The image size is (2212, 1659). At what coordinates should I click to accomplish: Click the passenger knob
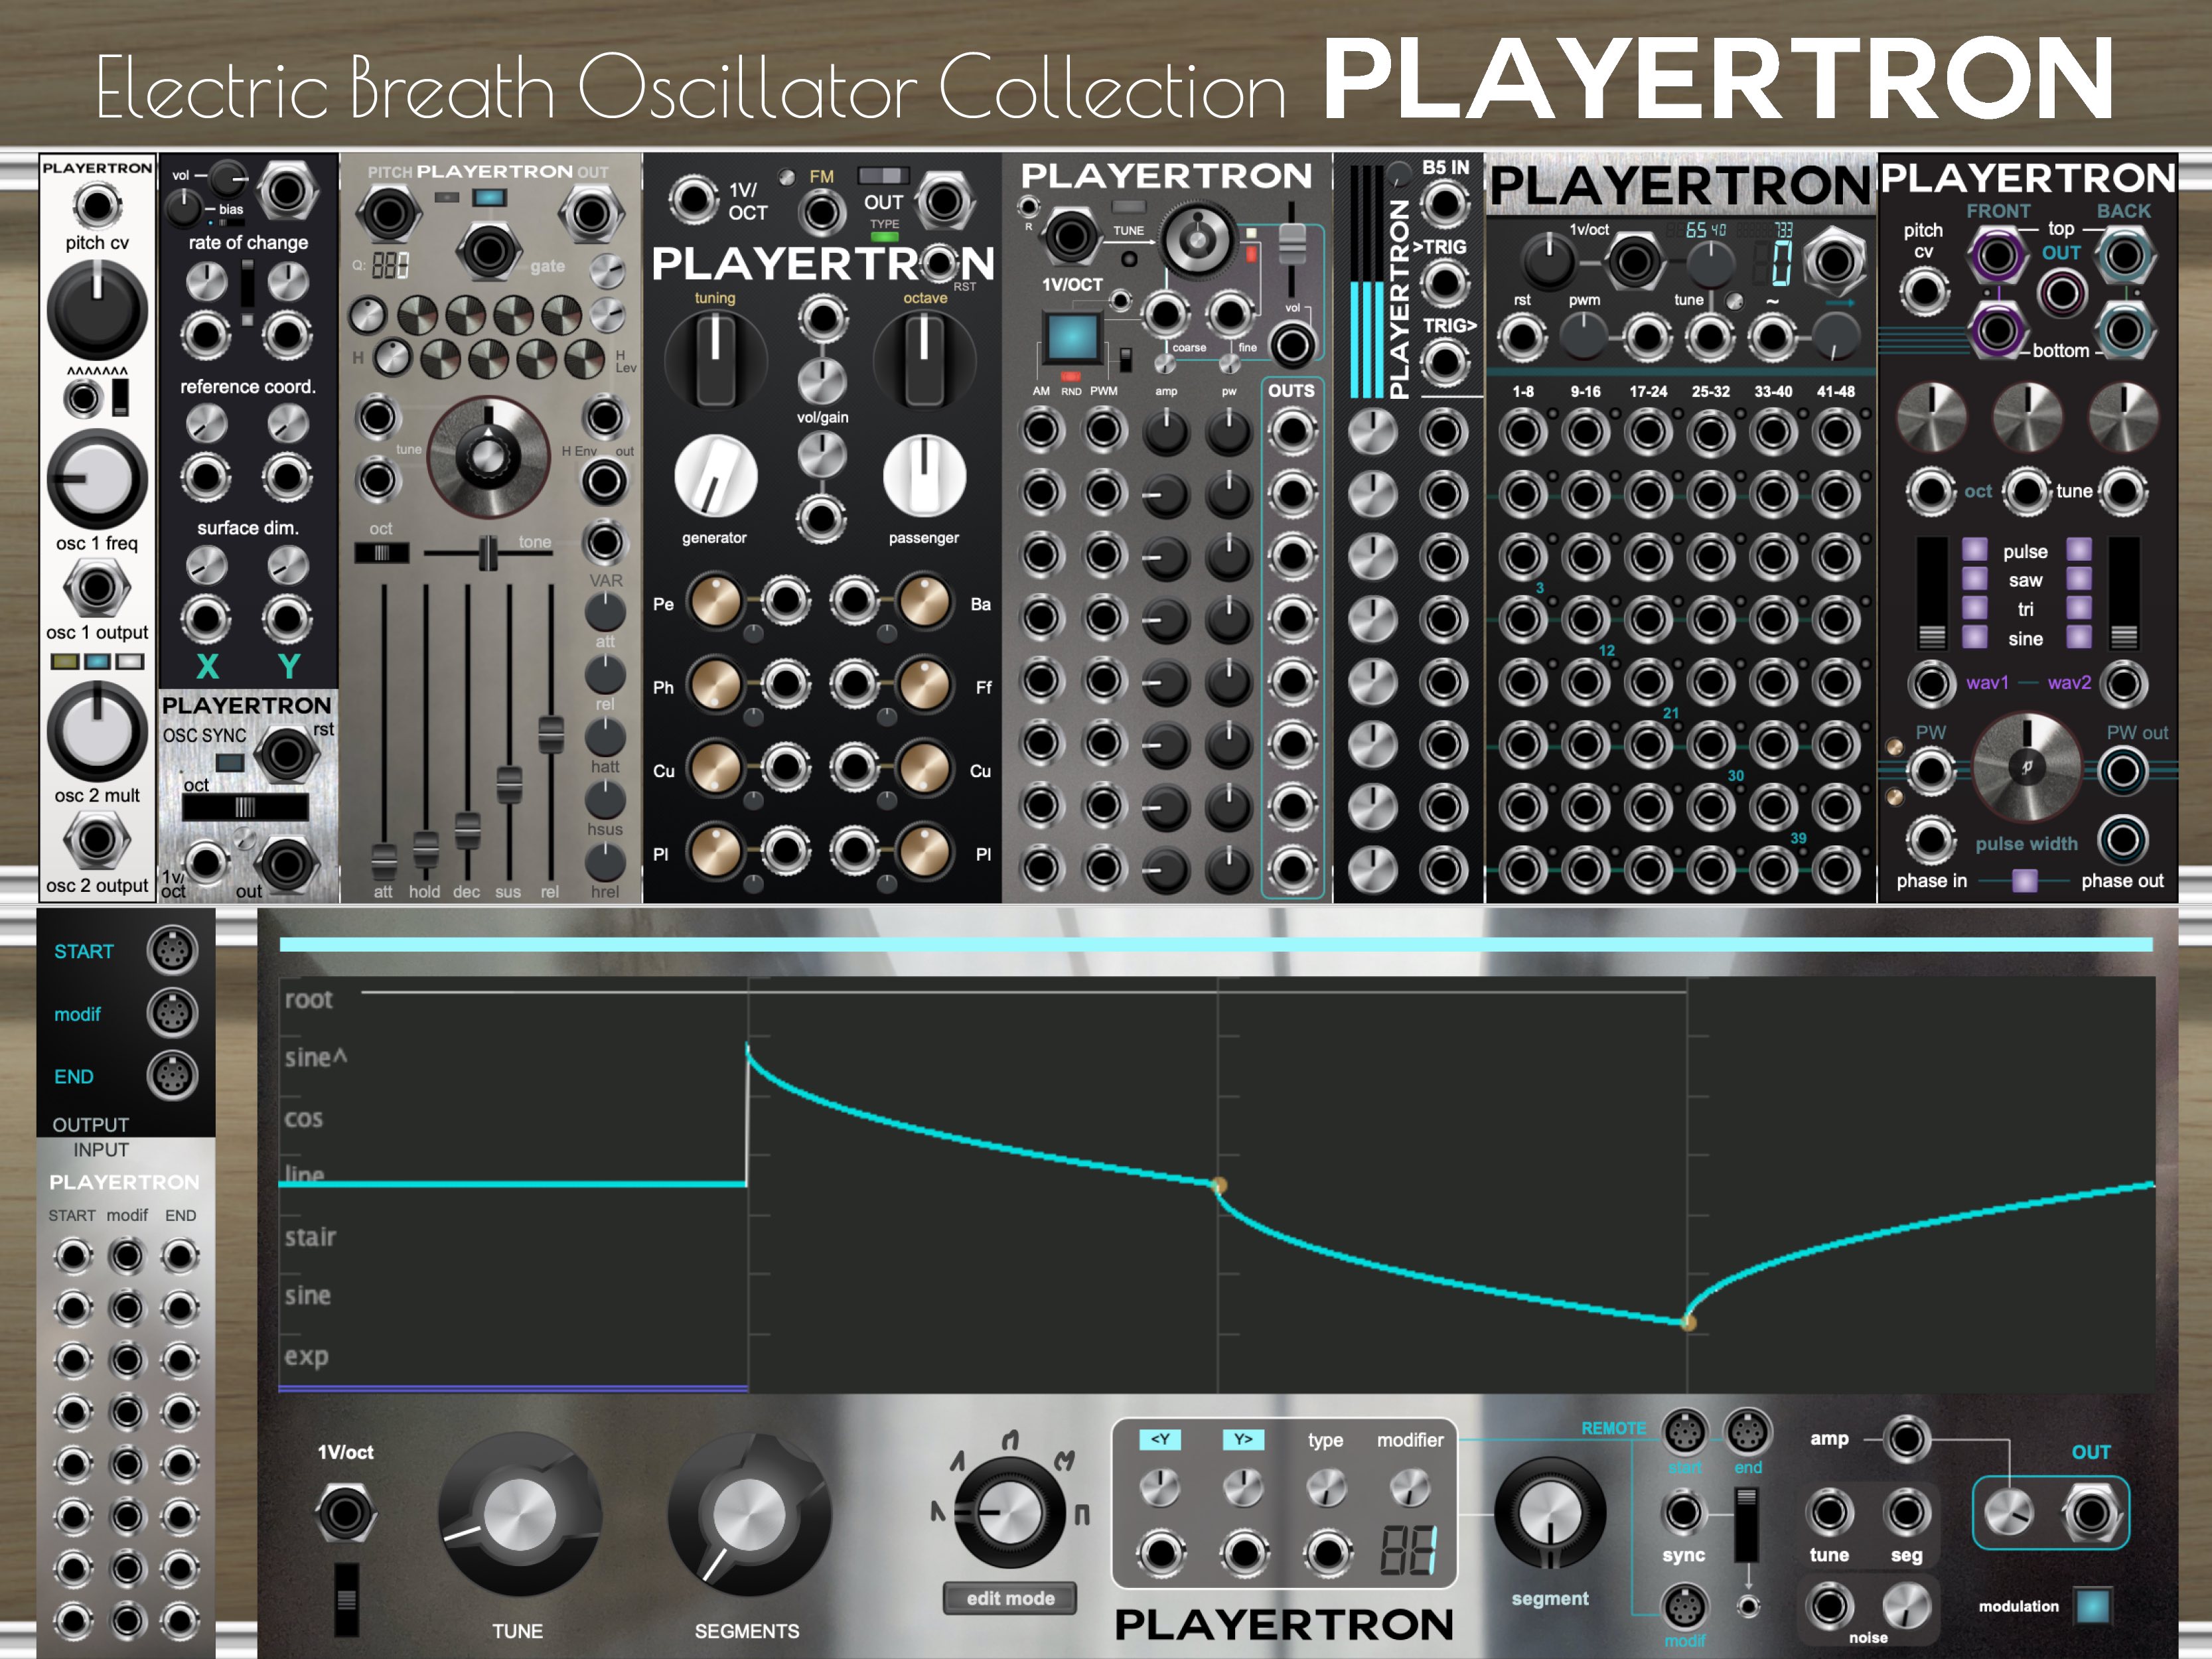[924, 477]
